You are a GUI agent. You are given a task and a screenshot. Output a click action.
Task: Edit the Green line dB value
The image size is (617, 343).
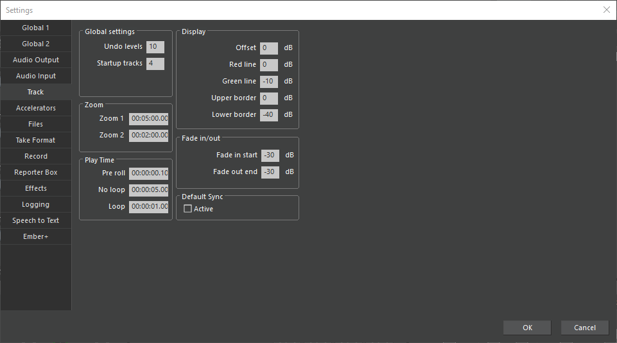pyautogui.click(x=268, y=82)
